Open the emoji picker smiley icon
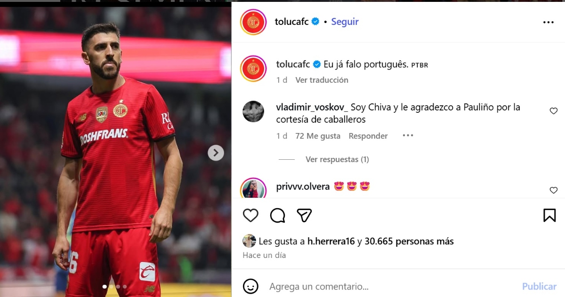 251,286
